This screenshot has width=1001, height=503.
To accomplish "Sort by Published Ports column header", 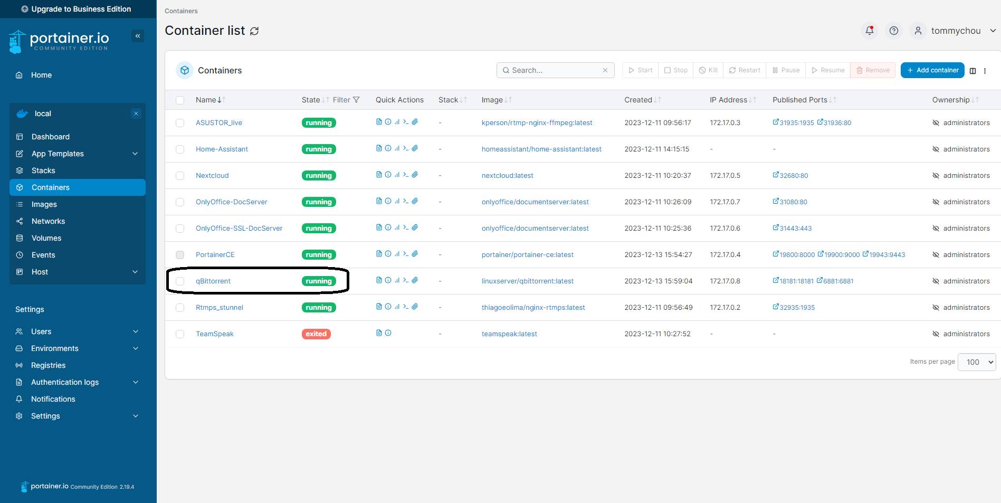I will pos(805,100).
